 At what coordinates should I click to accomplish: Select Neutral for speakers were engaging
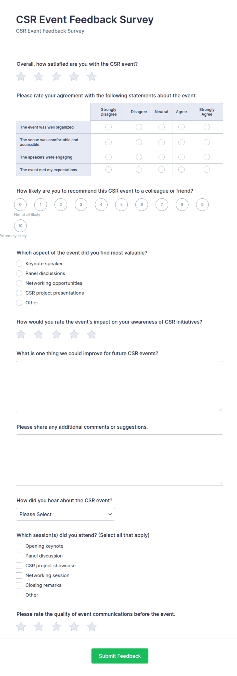click(x=162, y=157)
